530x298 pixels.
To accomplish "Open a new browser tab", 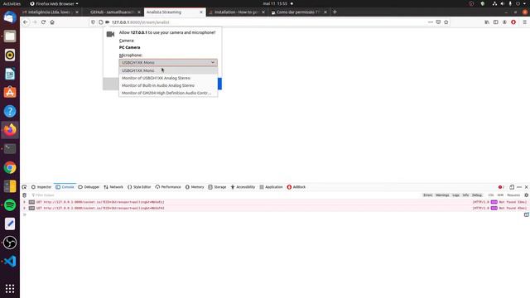I will (335, 12).
